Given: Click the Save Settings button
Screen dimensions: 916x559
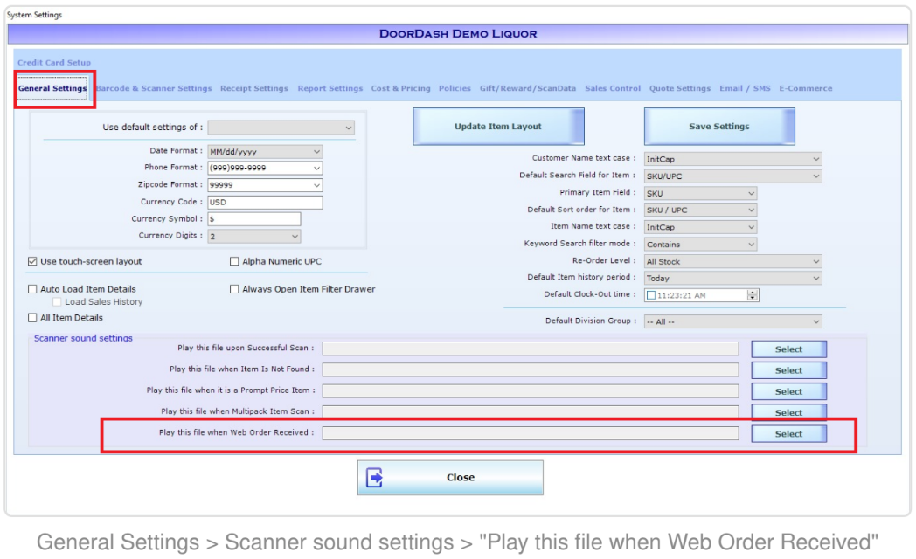Looking at the screenshot, I should click(x=719, y=126).
